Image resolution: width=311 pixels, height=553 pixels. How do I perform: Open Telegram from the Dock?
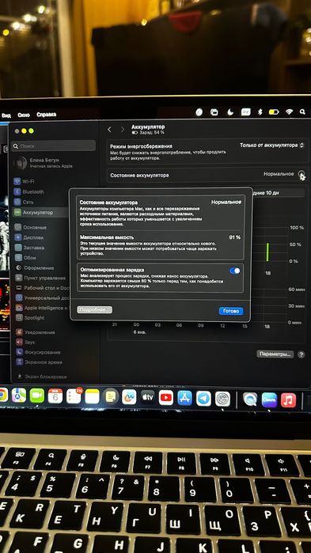point(203,398)
